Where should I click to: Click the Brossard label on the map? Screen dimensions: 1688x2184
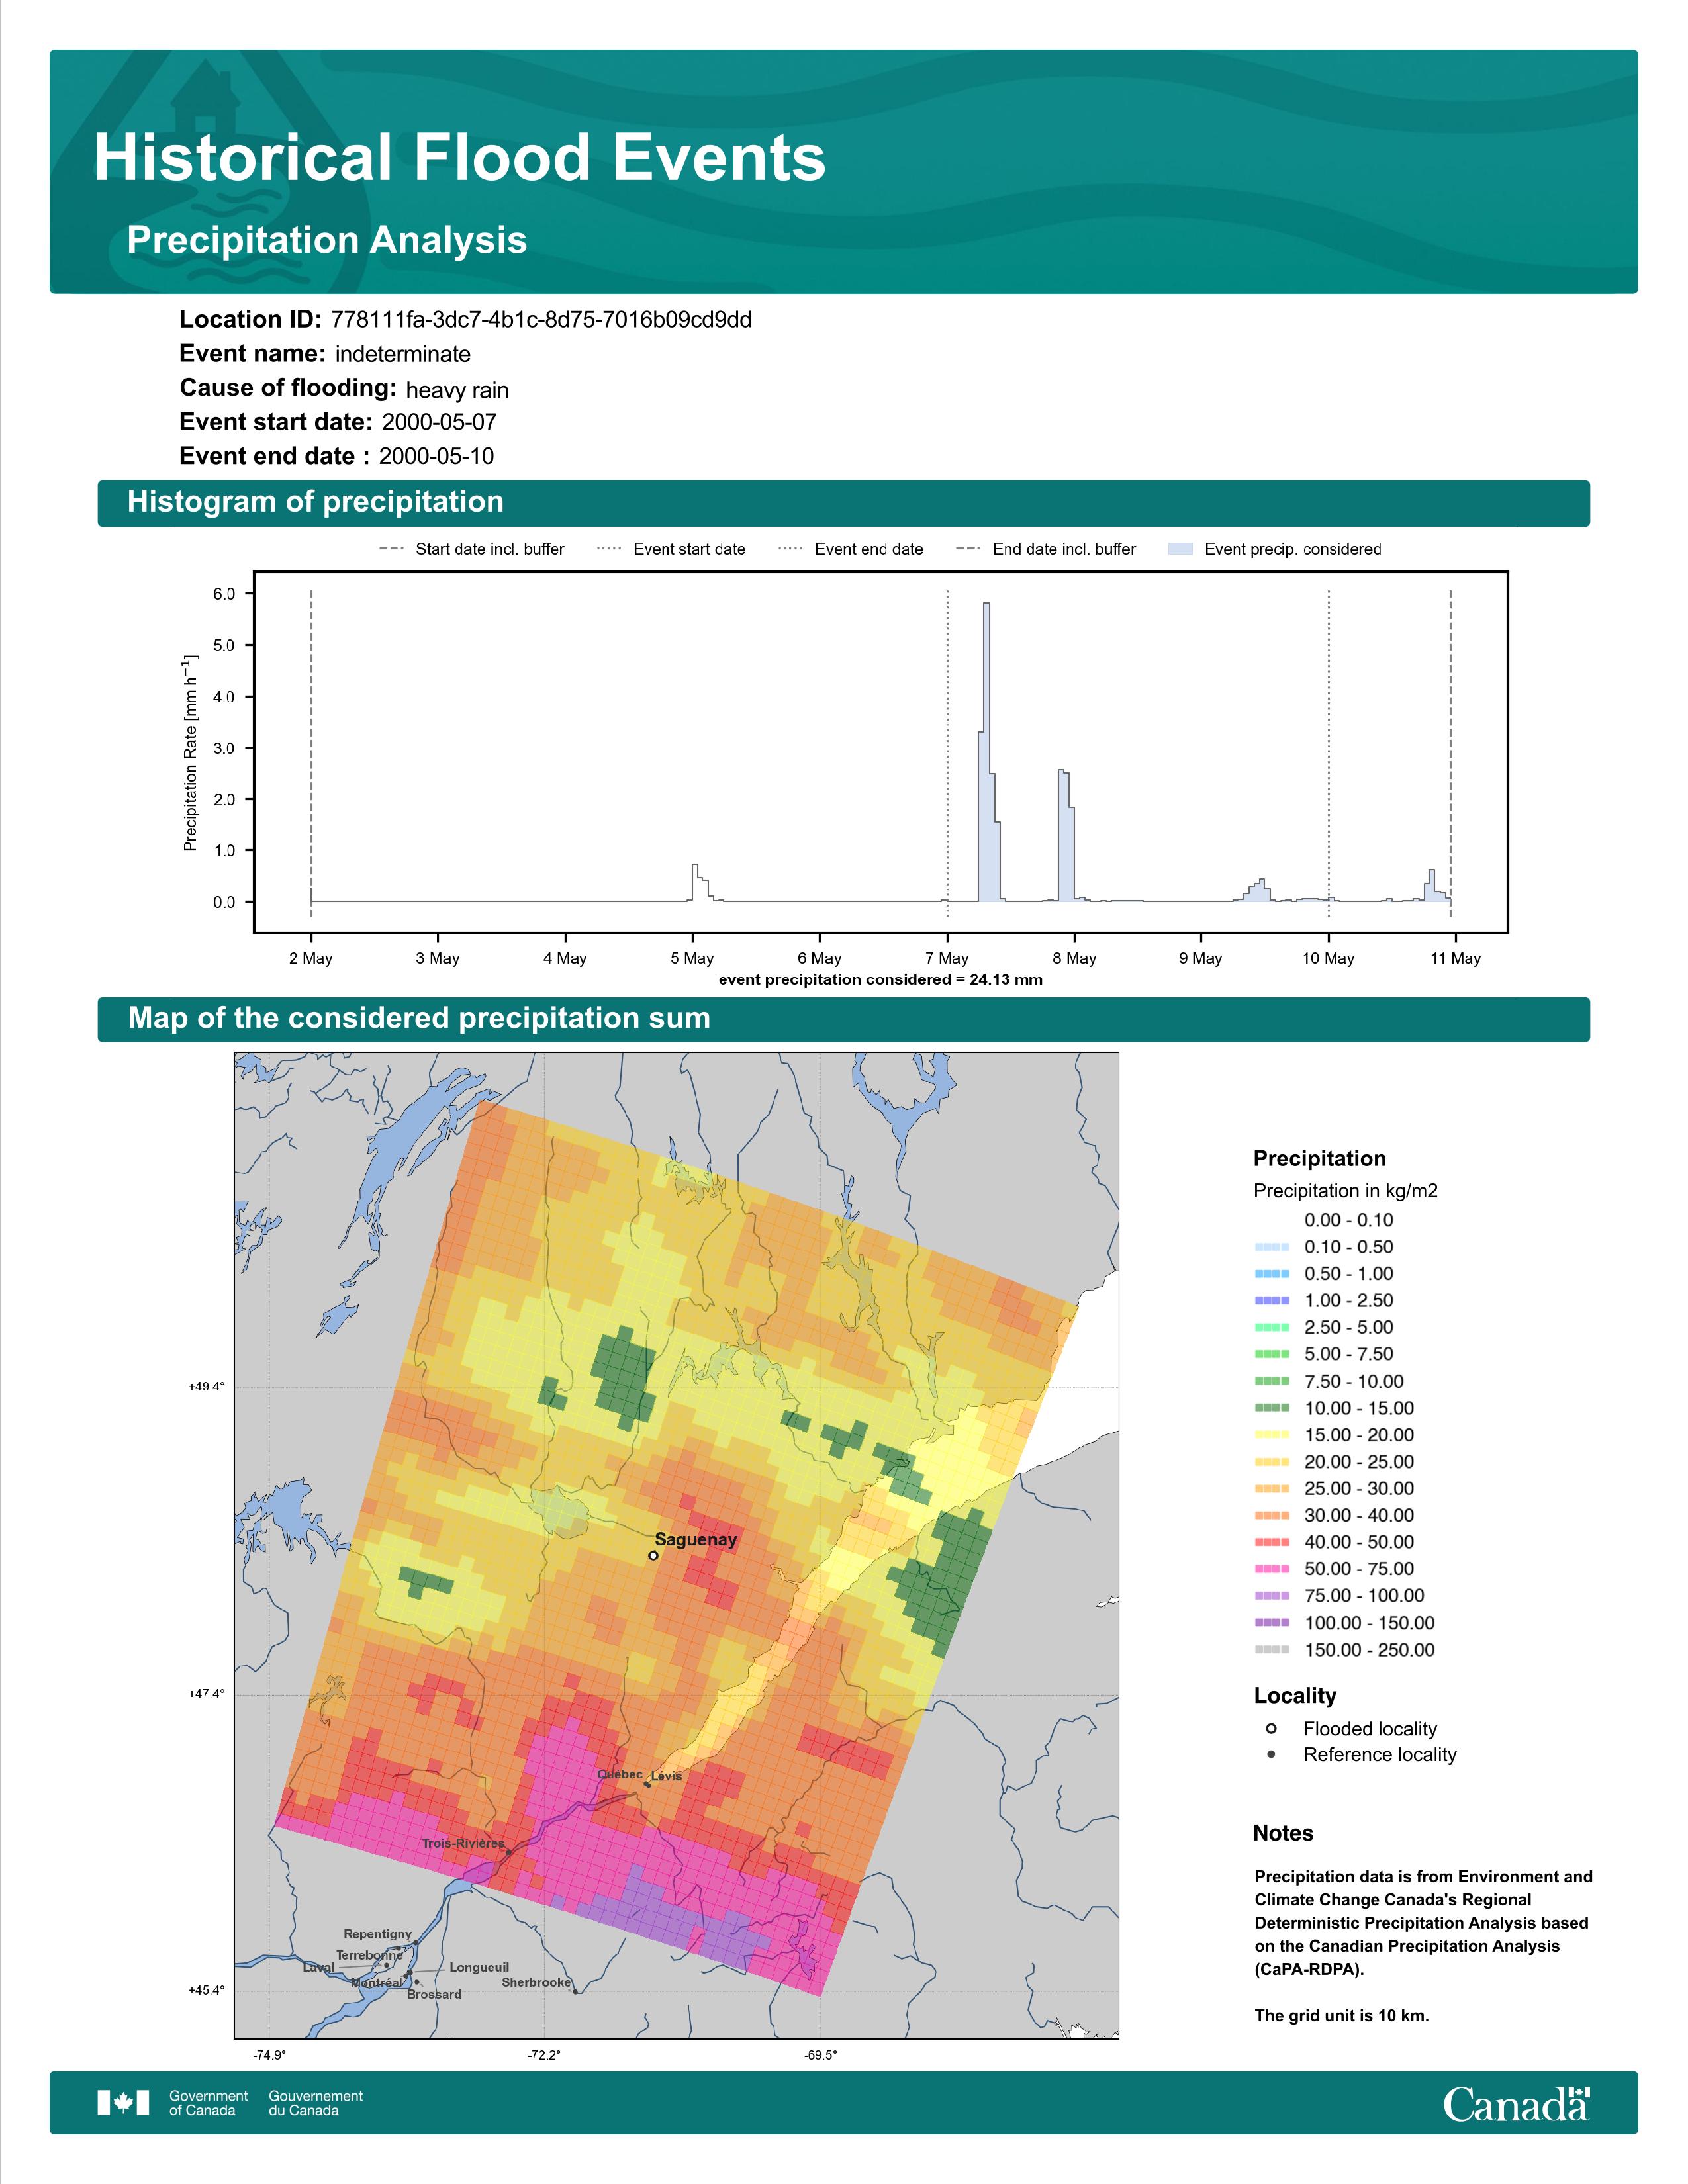(434, 1994)
